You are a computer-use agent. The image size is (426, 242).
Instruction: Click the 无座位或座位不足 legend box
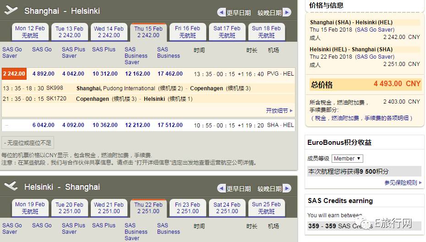tap(27, 143)
